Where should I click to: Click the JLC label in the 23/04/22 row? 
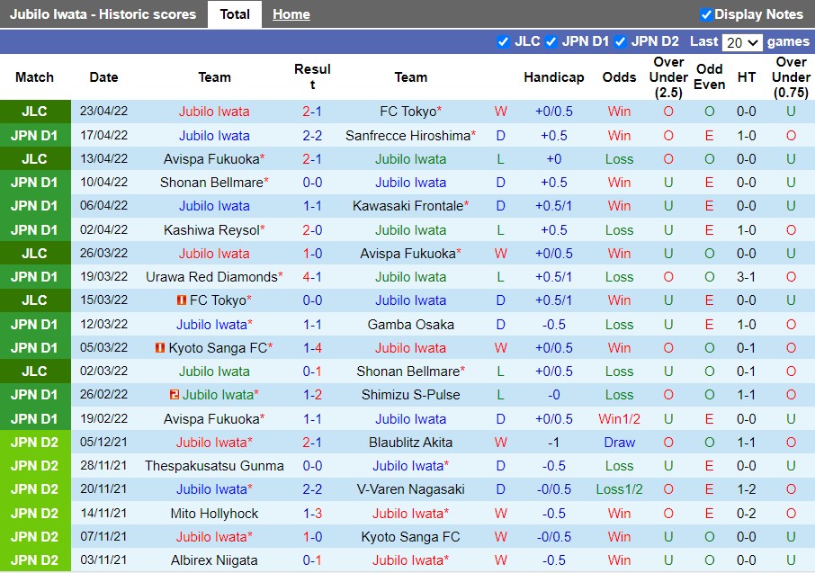coord(35,112)
